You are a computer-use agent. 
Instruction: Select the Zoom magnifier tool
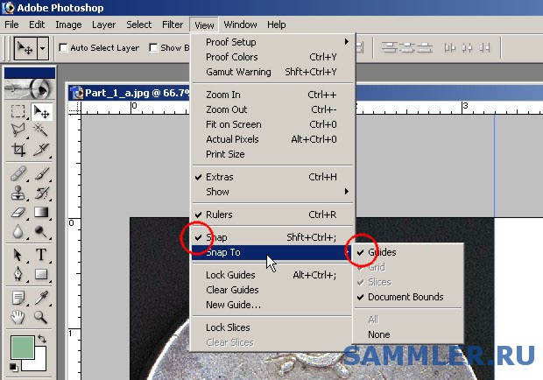point(40,317)
